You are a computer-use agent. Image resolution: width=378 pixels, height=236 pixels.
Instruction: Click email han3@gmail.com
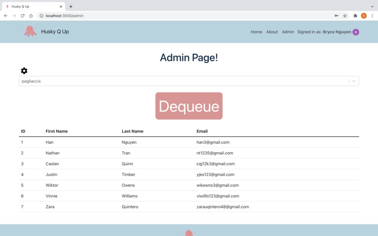(x=213, y=142)
